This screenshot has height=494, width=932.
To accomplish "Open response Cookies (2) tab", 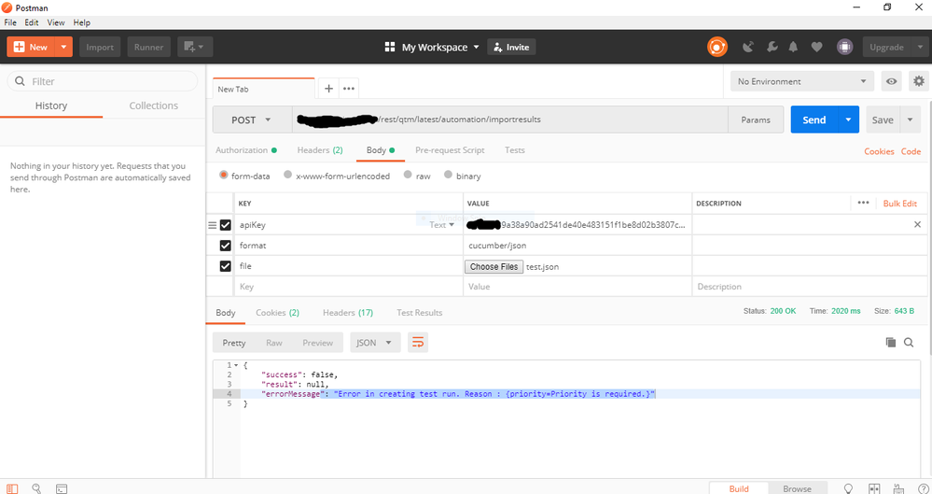I will click(x=277, y=313).
